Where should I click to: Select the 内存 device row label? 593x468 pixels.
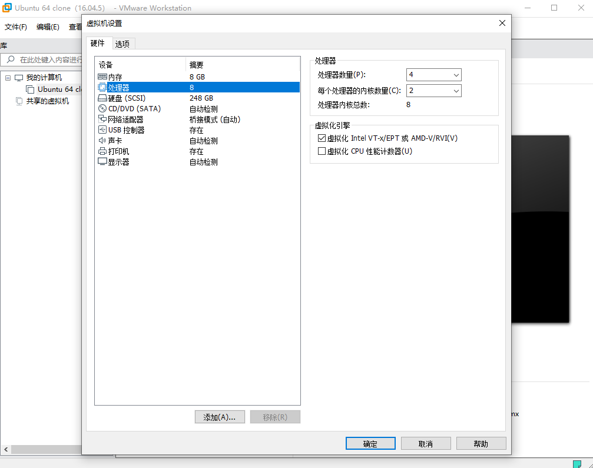click(115, 77)
